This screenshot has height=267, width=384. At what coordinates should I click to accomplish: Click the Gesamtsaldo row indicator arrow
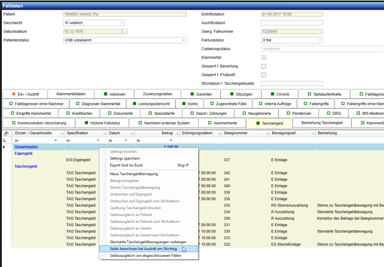pos(5,147)
